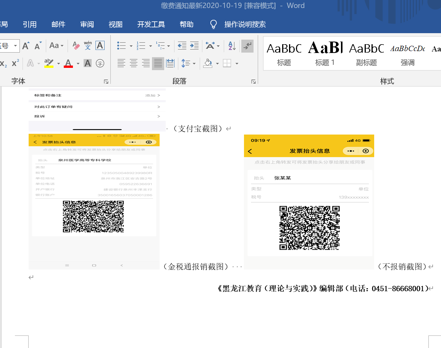441x348 pixels.
Task: Expand multilevel list dropdown arrow
Action: (x=168, y=46)
